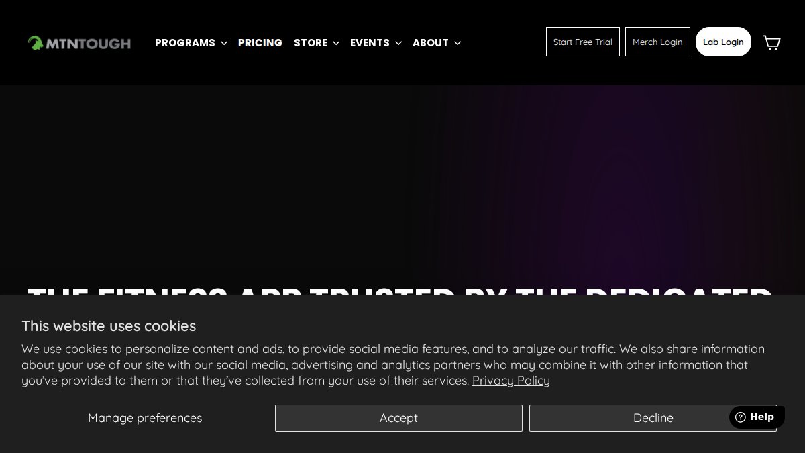The image size is (805, 453).
Task: Open the STORE menu item
Action: click(x=311, y=42)
